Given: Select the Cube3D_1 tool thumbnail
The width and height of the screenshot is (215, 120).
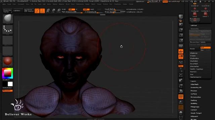Looking at the screenshot, I should [x=205, y=15].
